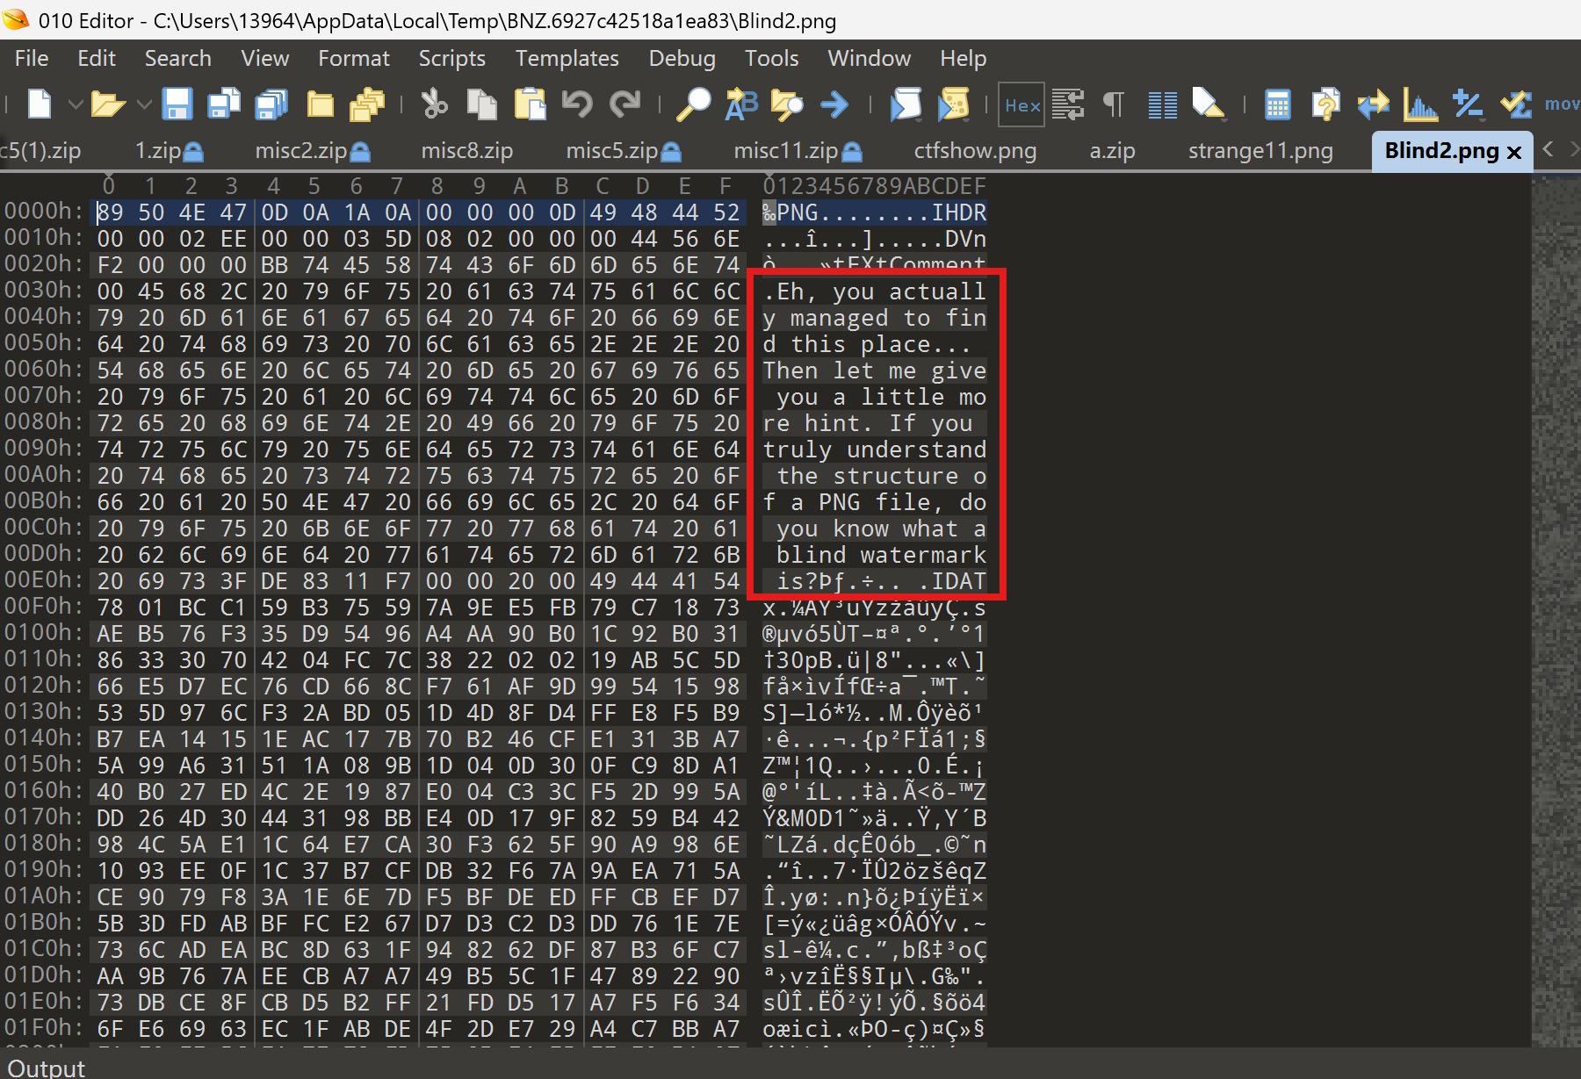Paste with the clipboard icon
This screenshot has height=1079, width=1581.
point(530,104)
